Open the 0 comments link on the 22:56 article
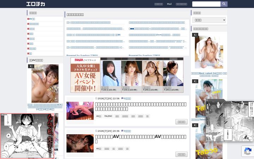 point(127,99)
